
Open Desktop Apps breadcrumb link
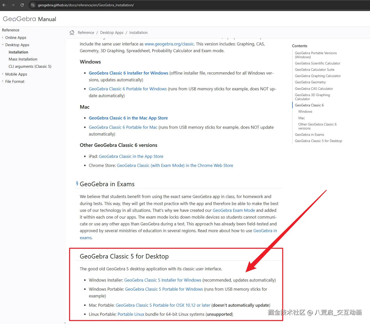tap(112, 33)
